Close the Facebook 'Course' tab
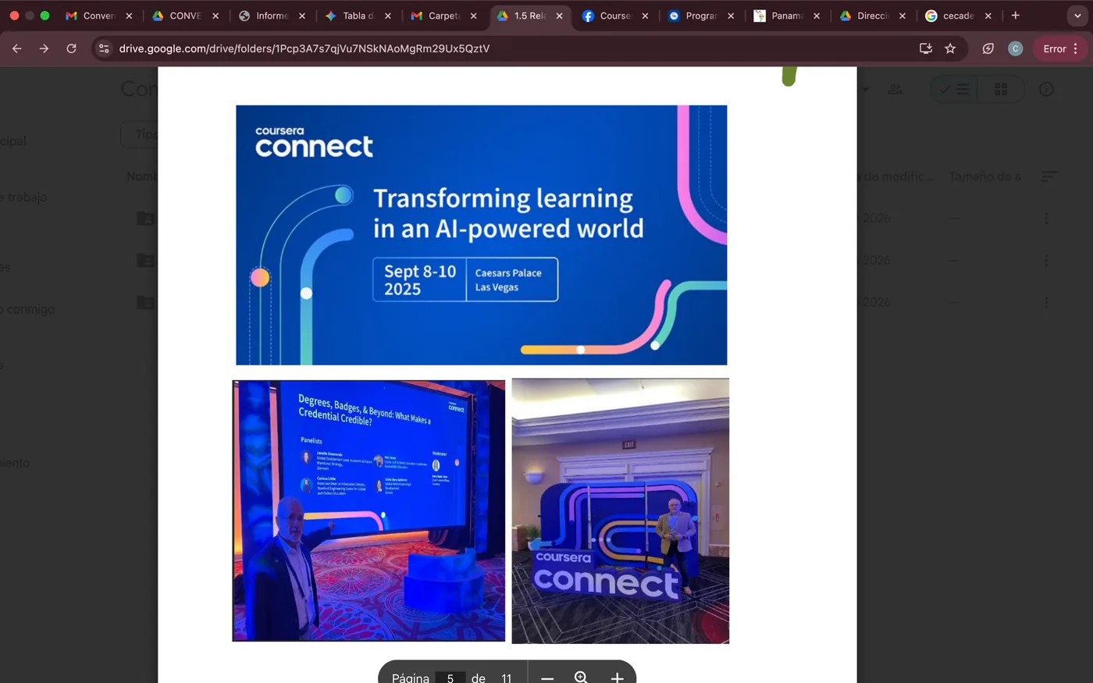The height and width of the screenshot is (683, 1093). tap(645, 16)
